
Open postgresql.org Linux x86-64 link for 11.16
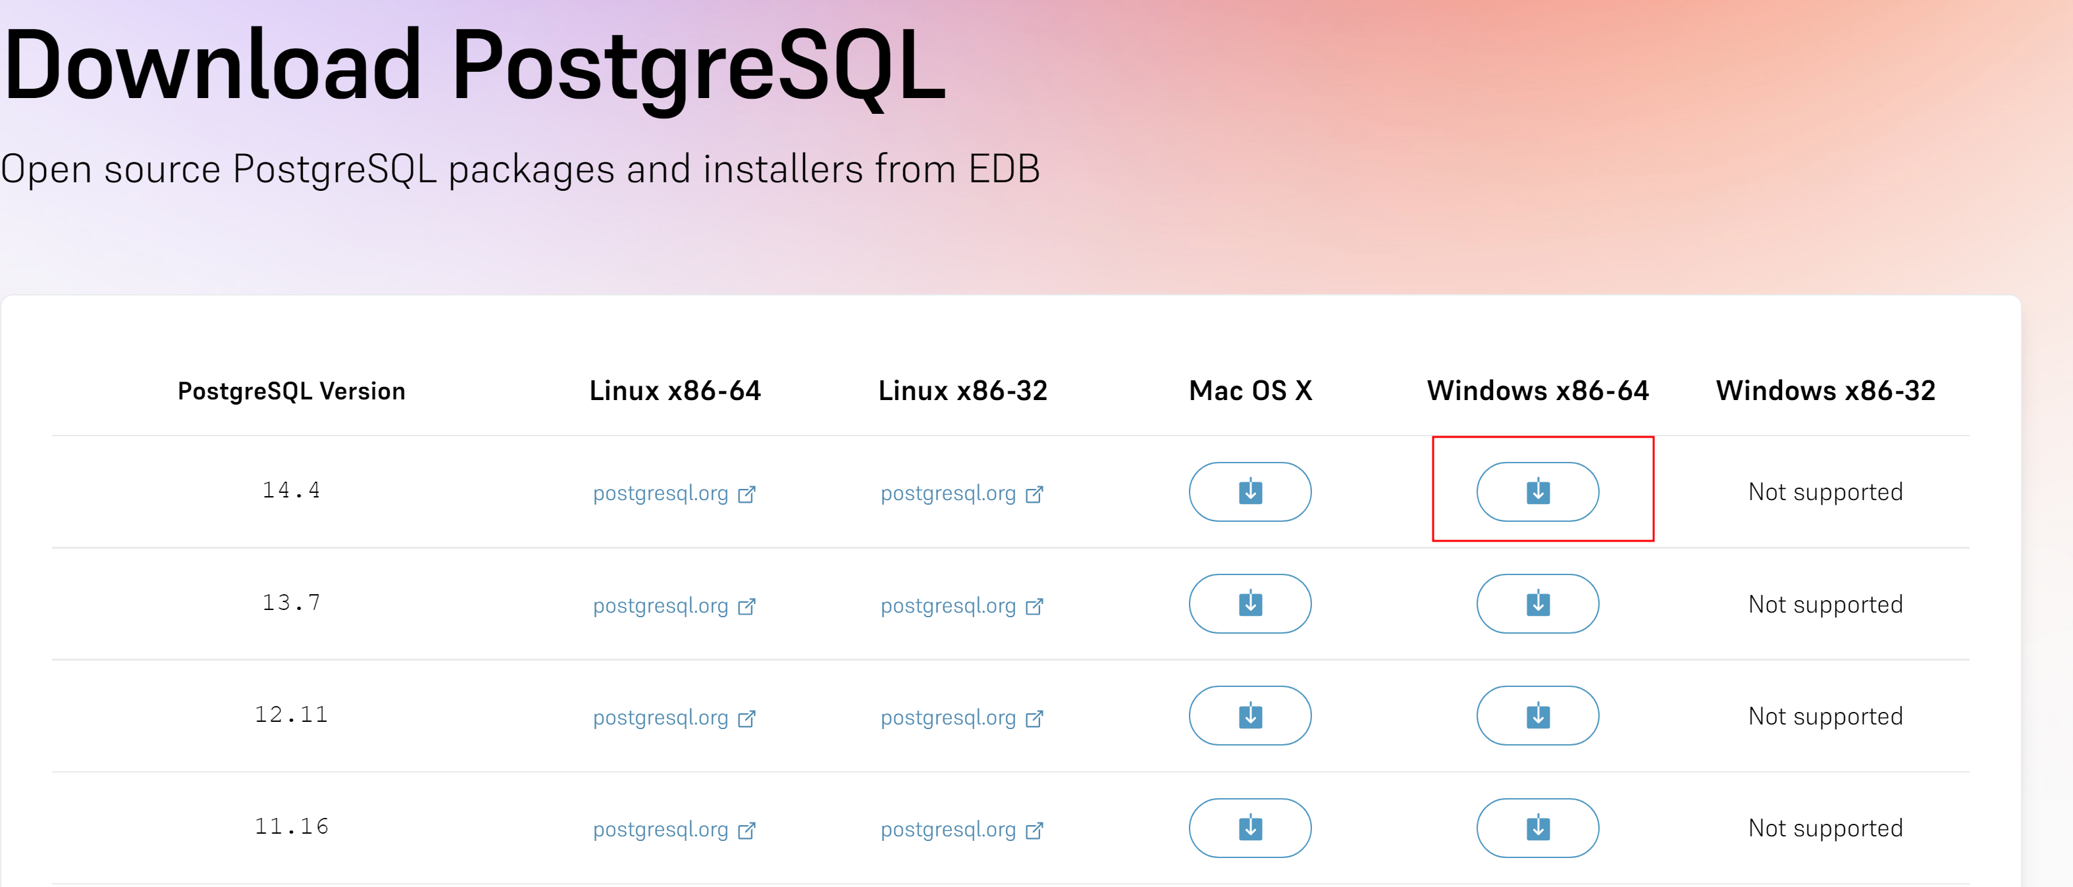coord(674,829)
